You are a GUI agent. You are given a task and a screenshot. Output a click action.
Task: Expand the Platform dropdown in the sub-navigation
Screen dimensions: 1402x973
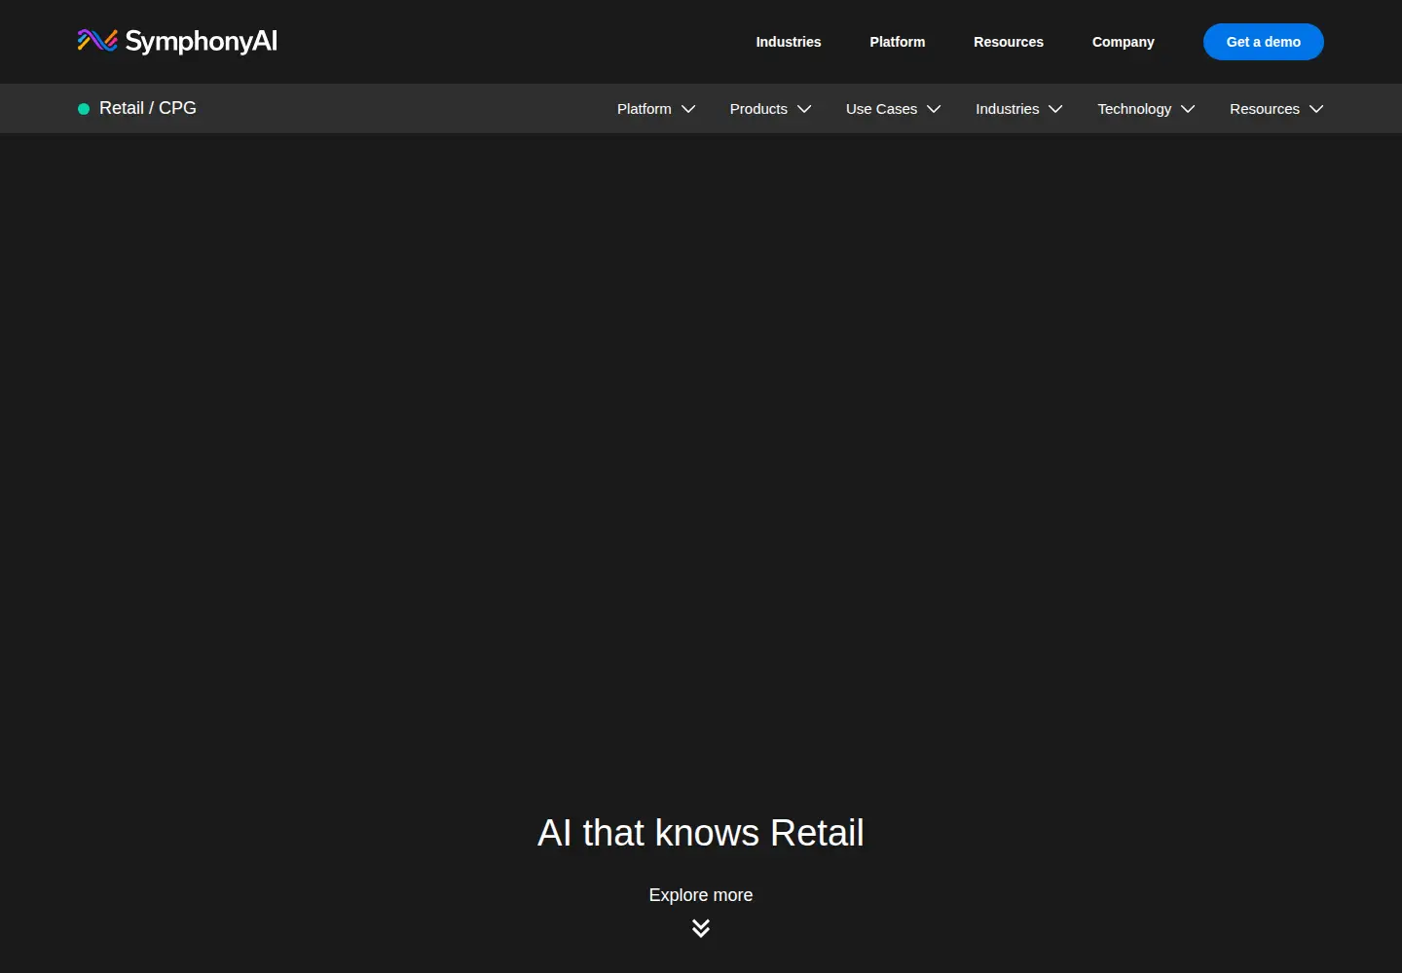coord(656,109)
